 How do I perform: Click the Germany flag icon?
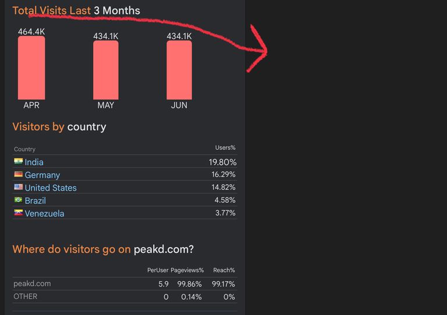[x=18, y=174]
